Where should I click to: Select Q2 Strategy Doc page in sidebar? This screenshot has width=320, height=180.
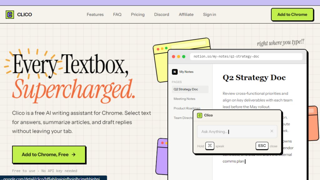[x=186, y=89]
